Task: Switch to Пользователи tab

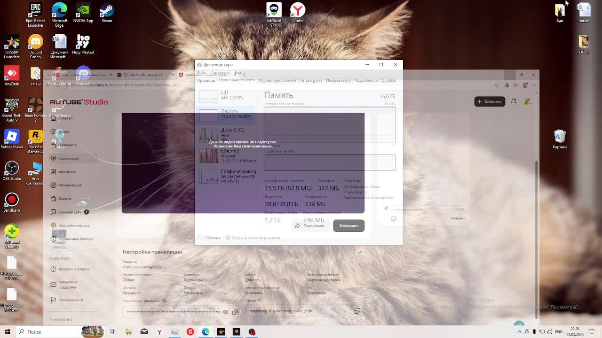Action: pos(338,80)
